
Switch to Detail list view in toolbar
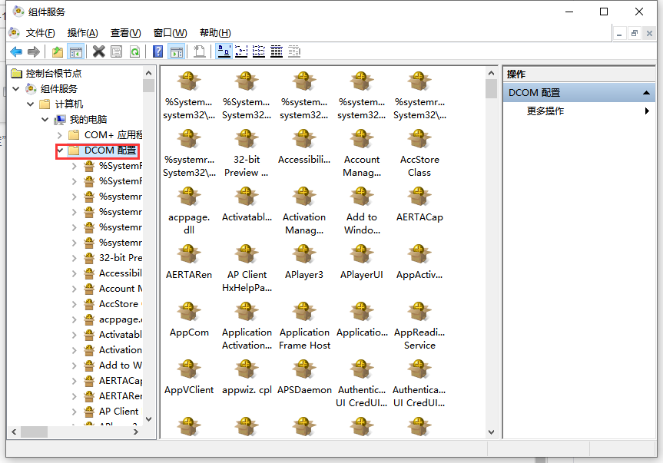[277, 51]
